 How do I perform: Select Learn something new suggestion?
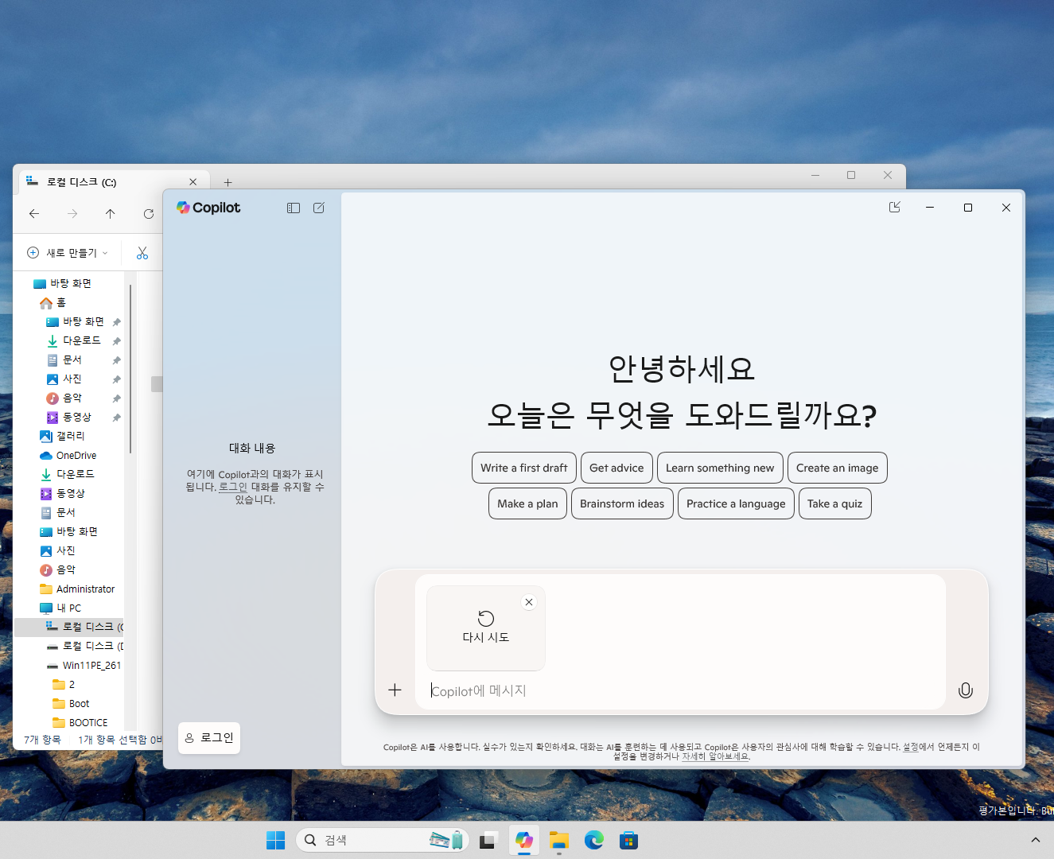click(720, 468)
